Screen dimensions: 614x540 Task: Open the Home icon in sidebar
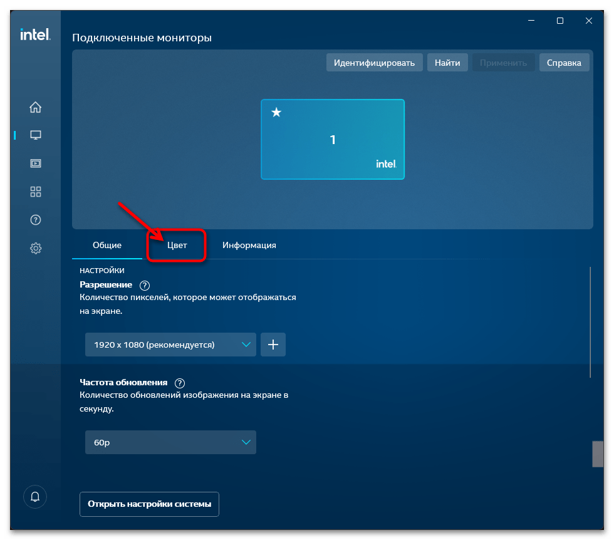tap(36, 107)
